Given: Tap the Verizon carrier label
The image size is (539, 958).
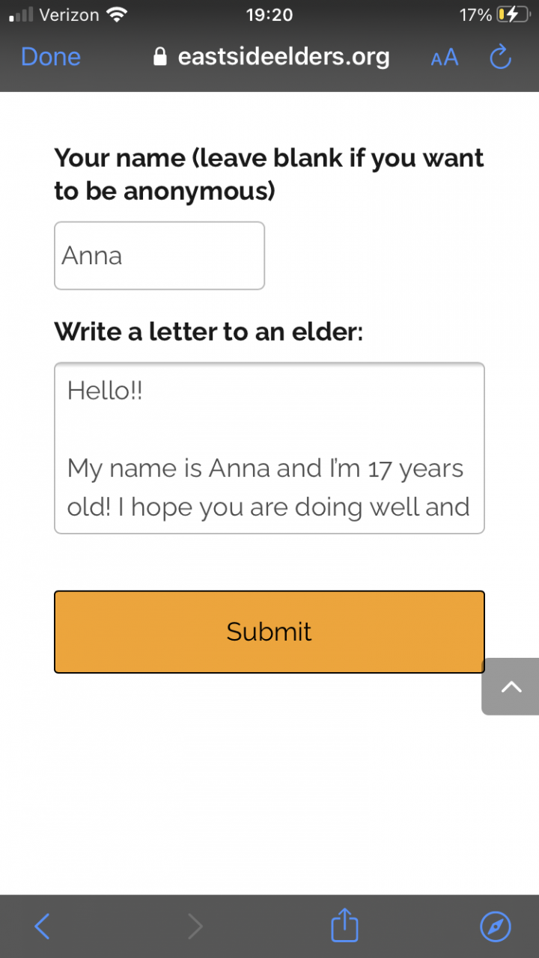Looking at the screenshot, I should pyautogui.click(x=70, y=14).
